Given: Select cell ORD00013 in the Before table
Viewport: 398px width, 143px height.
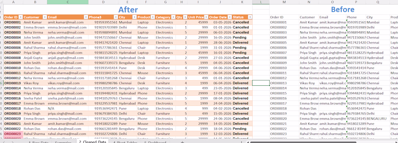Looking at the screenshot, I should (x=284, y=83).
